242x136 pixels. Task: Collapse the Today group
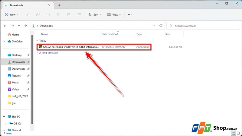click(x=37, y=41)
